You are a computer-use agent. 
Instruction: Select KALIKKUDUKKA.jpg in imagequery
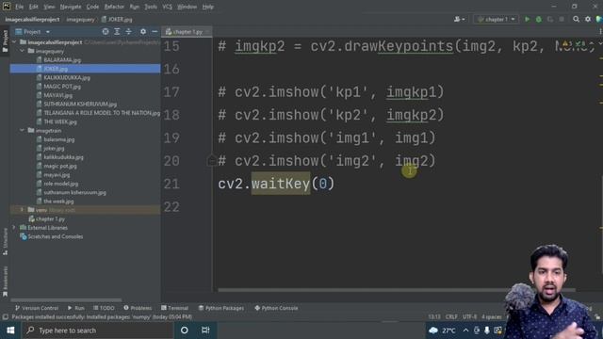67,77
